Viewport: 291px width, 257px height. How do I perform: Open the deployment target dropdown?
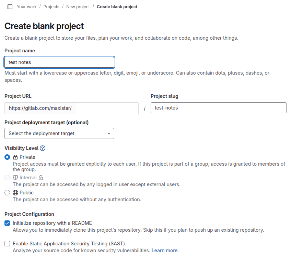(x=59, y=133)
